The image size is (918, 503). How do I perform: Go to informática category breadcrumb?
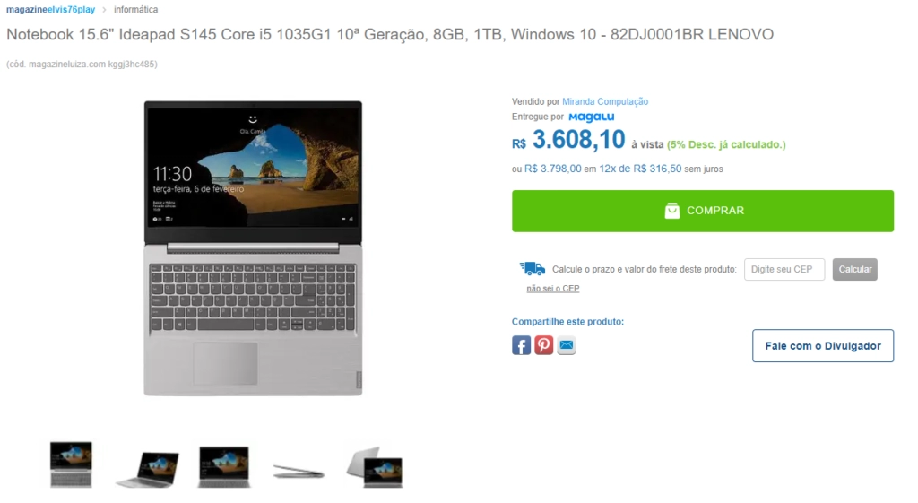(x=136, y=9)
